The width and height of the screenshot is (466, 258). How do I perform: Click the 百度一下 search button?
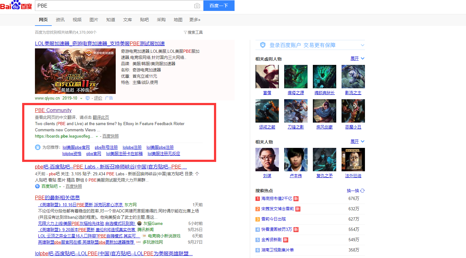click(219, 6)
